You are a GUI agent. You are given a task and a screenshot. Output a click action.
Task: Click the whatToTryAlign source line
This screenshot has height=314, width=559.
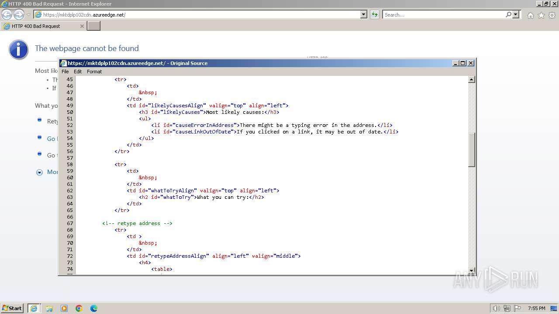click(203, 191)
